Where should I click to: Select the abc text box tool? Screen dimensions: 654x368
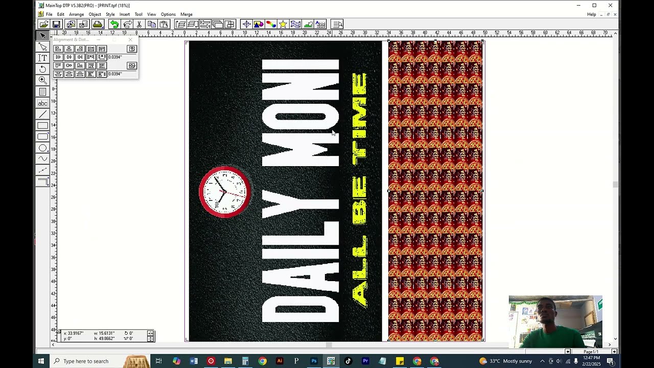(43, 103)
